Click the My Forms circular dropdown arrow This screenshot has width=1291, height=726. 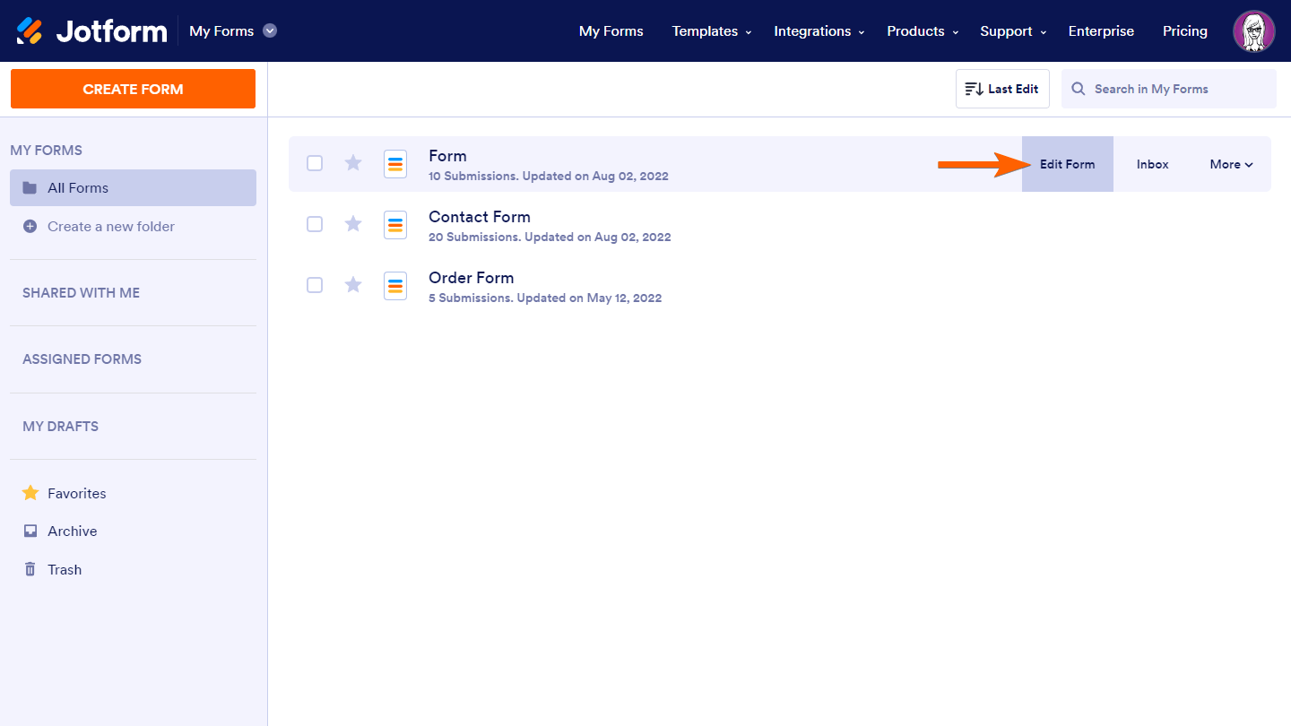pos(270,30)
